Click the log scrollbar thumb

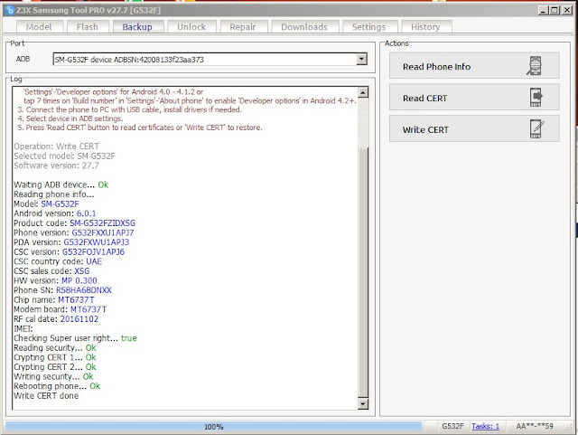pyautogui.click(x=363, y=273)
